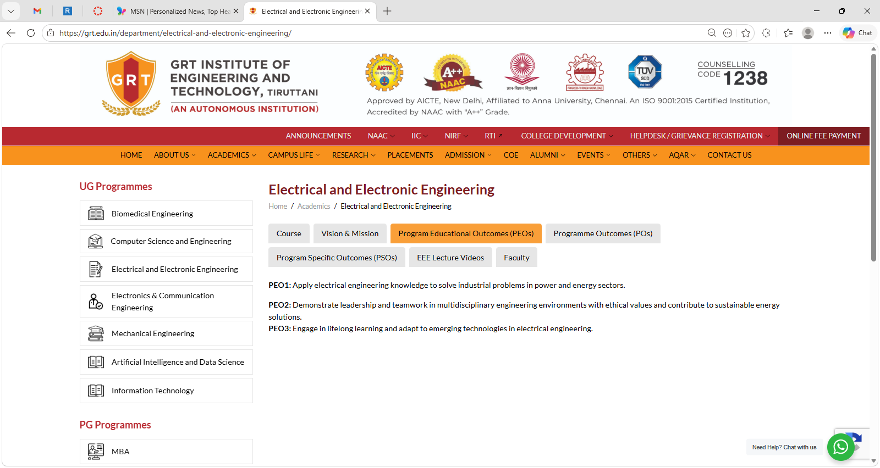
Task: Open the PLACEMENTS menu item
Action: point(410,155)
